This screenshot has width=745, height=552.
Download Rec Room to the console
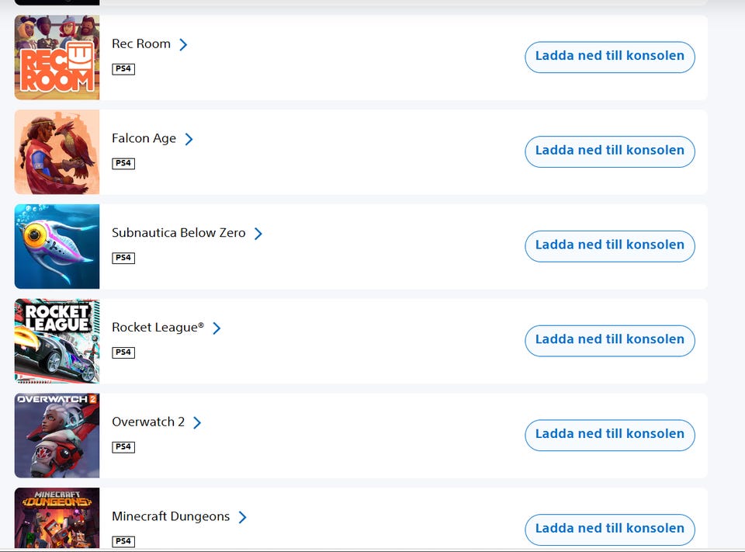click(609, 57)
